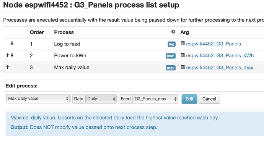
Task: Click the blue log badge
Action: (x=171, y=44)
